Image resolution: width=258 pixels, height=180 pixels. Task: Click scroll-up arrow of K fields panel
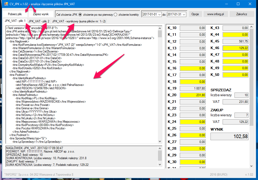click(x=251, y=27)
